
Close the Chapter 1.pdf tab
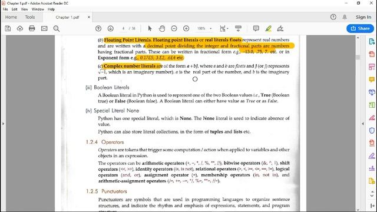89,17
